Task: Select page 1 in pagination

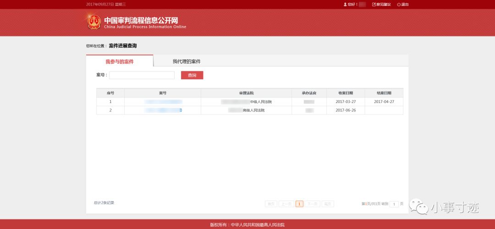Action: [x=299, y=204]
